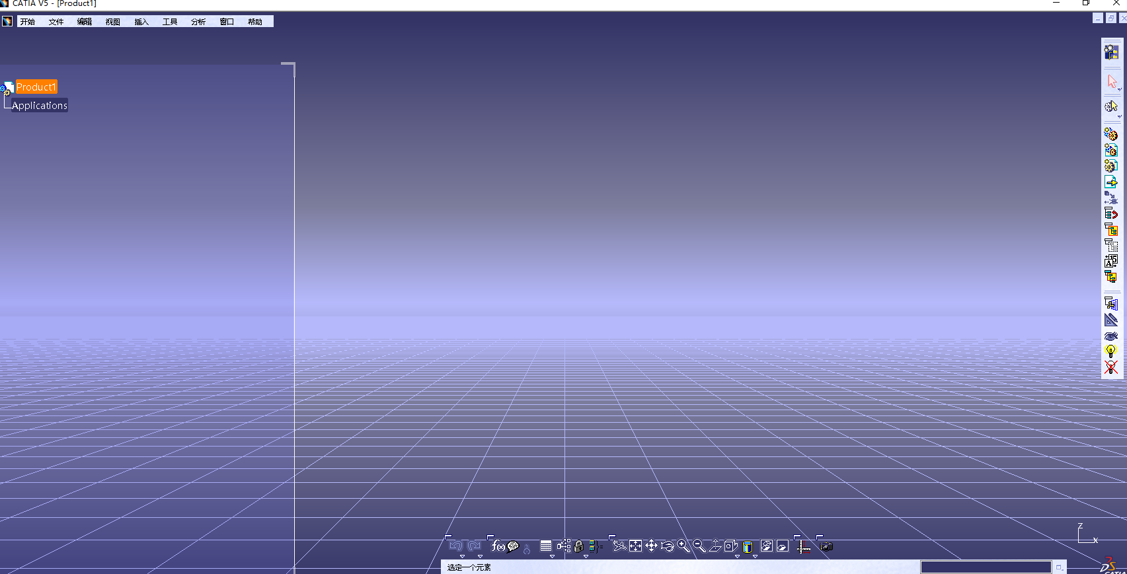Select the Applications tree node
The image size is (1127, 574).
tap(40, 106)
